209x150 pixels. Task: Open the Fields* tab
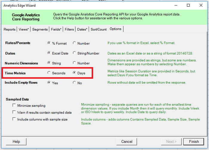pyautogui.click(x=56, y=29)
